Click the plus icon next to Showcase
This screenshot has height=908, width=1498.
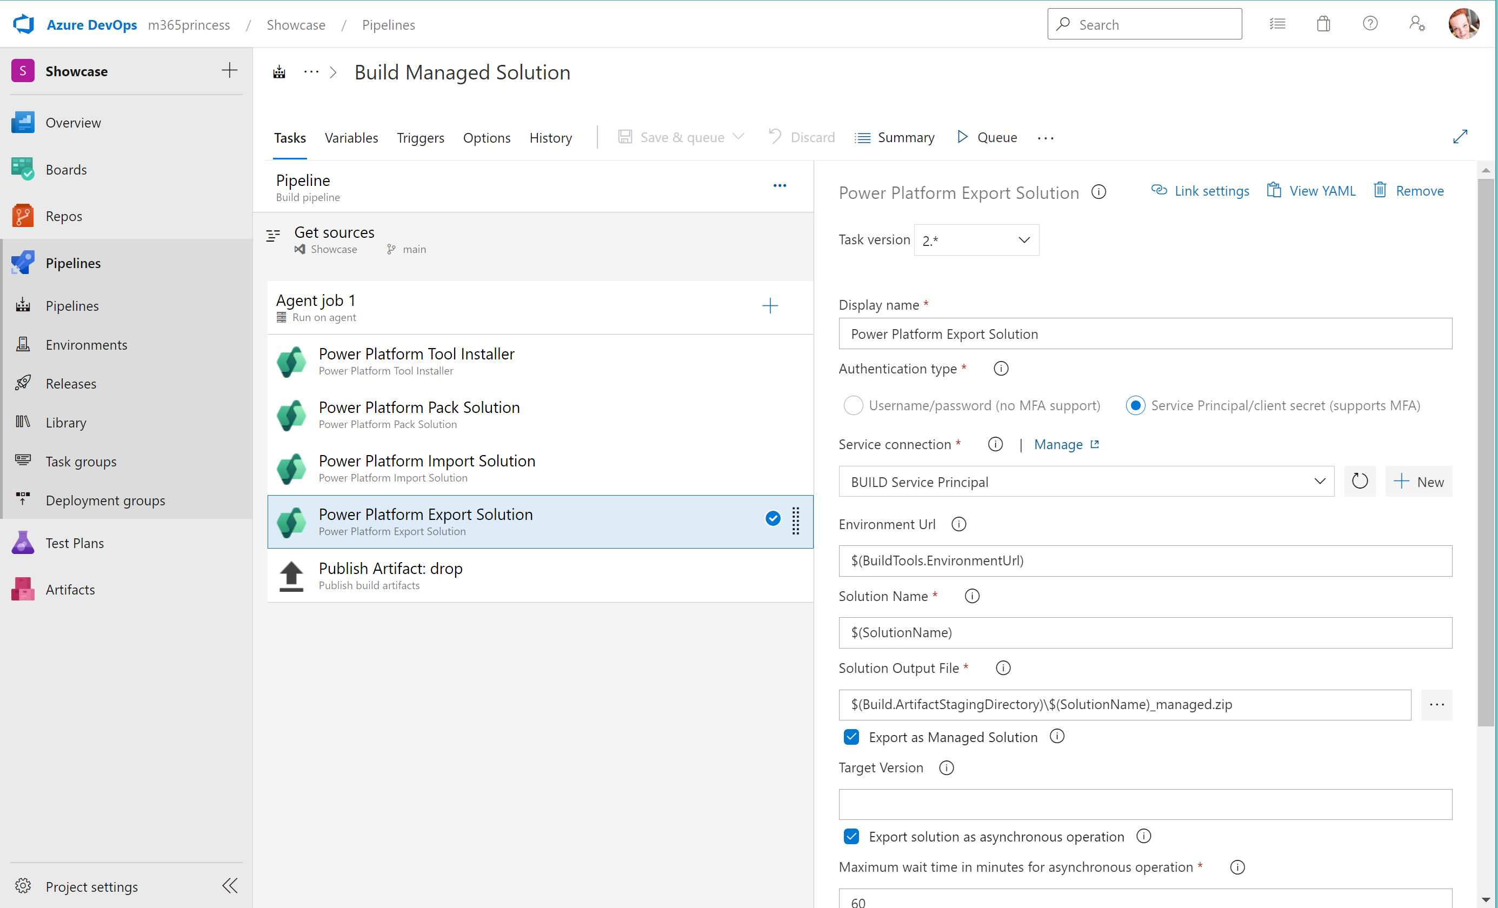tap(229, 70)
